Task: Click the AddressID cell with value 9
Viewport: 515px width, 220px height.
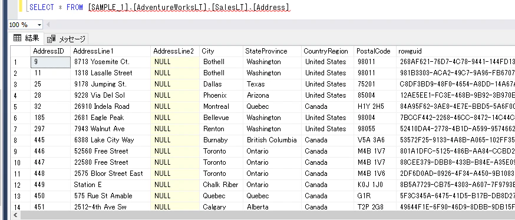Action: (x=51, y=62)
